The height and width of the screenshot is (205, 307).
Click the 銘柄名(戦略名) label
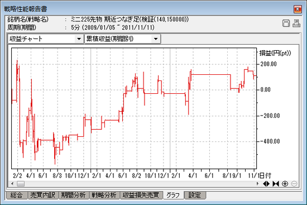28,20
